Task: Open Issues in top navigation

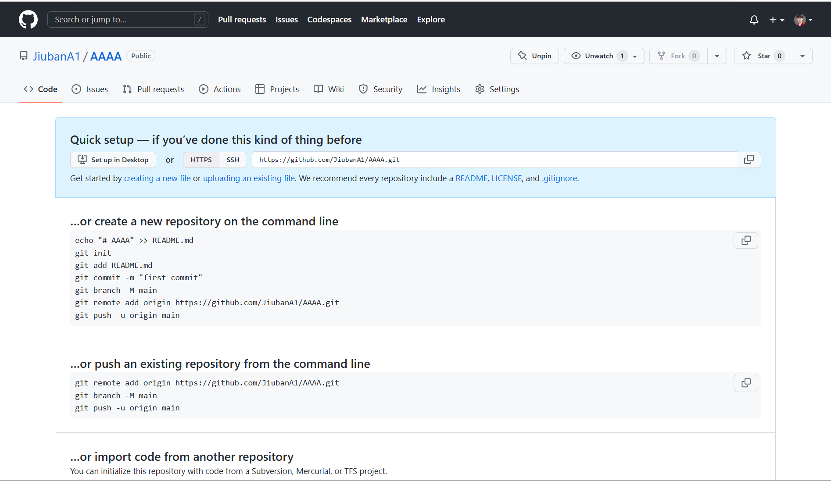Action: 287,20
